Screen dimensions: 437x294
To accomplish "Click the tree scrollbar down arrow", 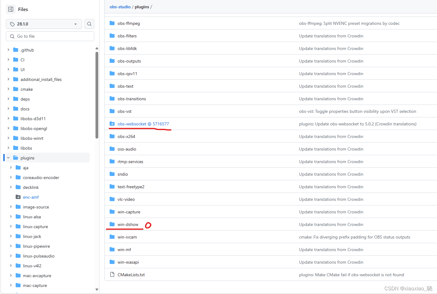I will [97, 289].
